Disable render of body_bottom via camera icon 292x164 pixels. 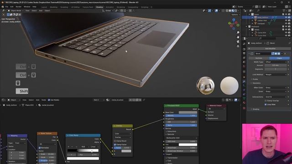(289, 17)
